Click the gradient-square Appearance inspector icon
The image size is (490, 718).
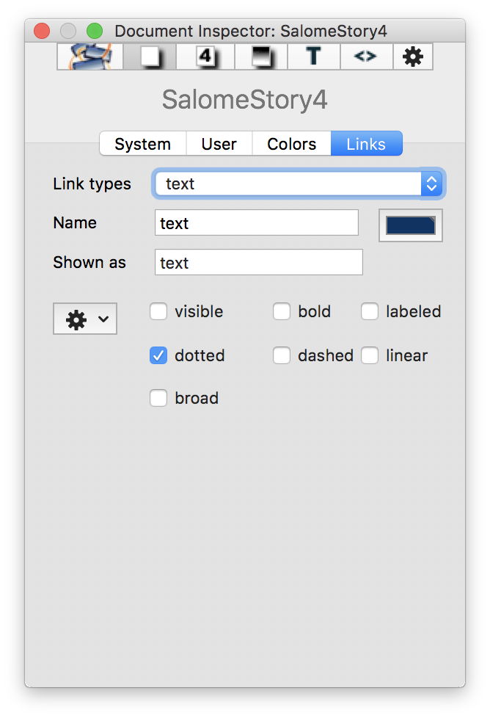click(260, 57)
